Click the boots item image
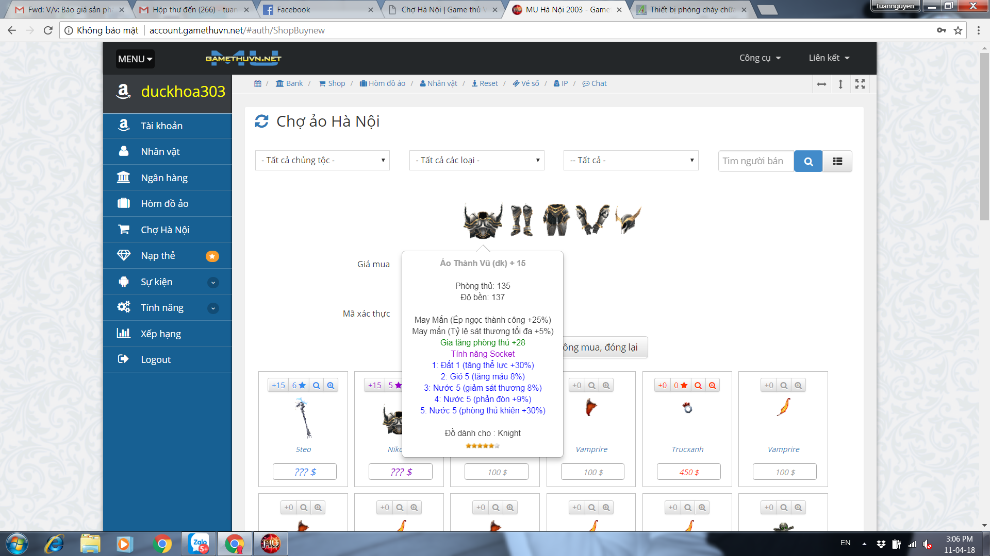The image size is (990, 556). coord(522,220)
